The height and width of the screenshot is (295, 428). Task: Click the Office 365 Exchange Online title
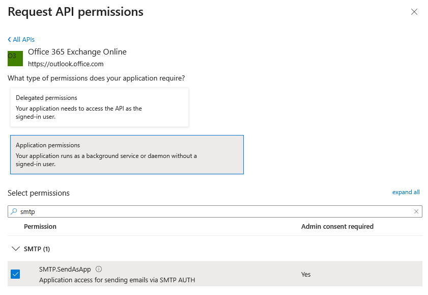pyautogui.click(x=77, y=52)
